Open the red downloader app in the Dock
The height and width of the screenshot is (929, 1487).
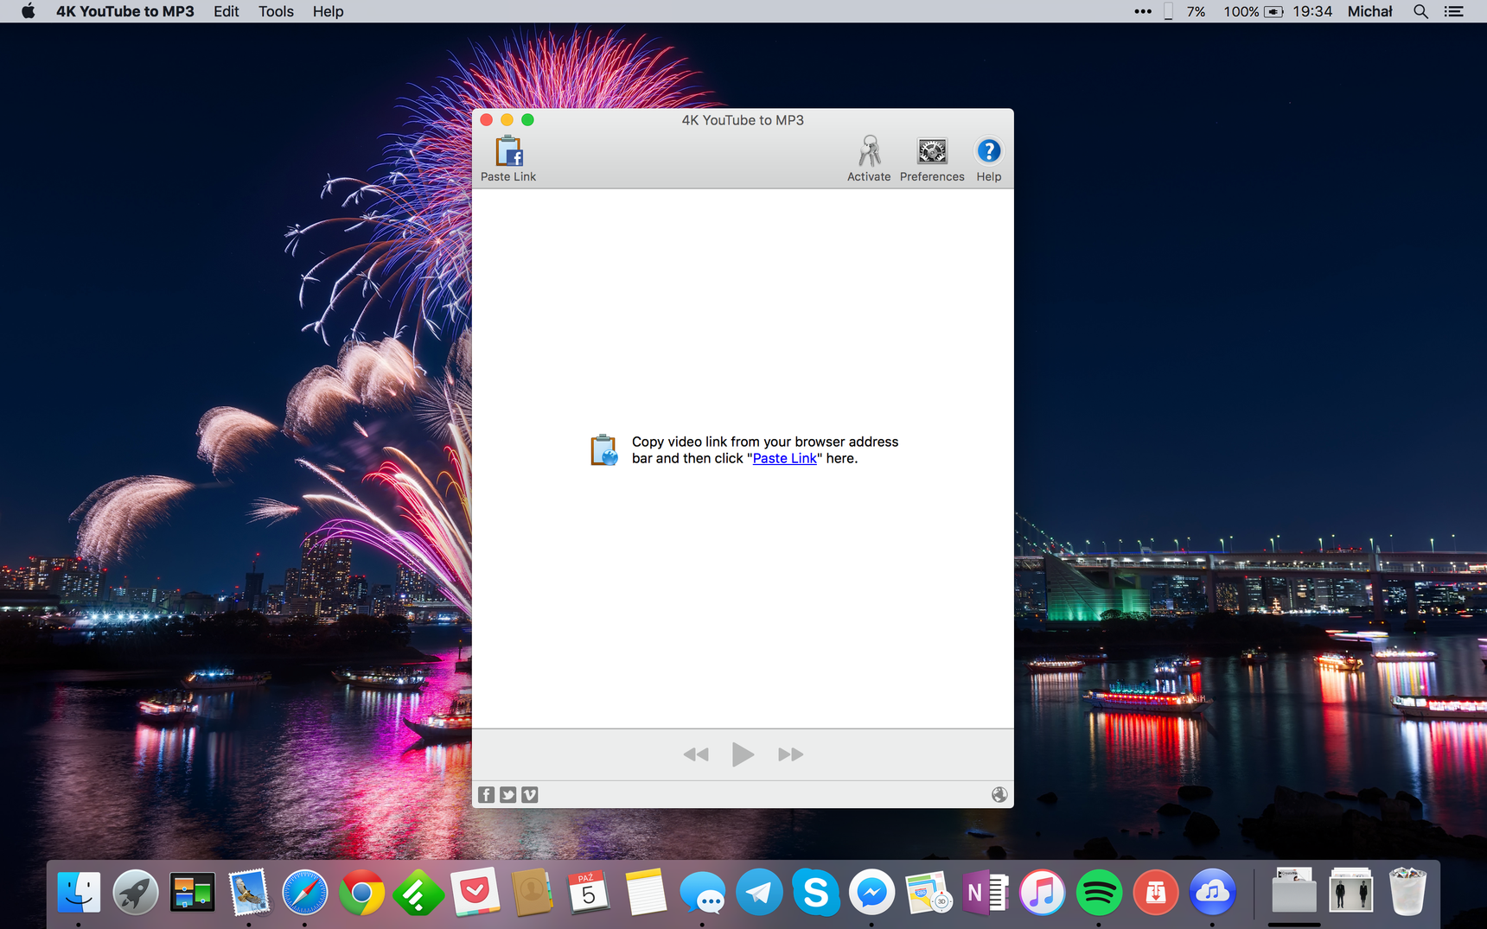pos(1156,893)
